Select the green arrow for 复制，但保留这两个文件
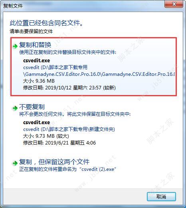Screen dimensions: 186x208 tap(15, 163)
